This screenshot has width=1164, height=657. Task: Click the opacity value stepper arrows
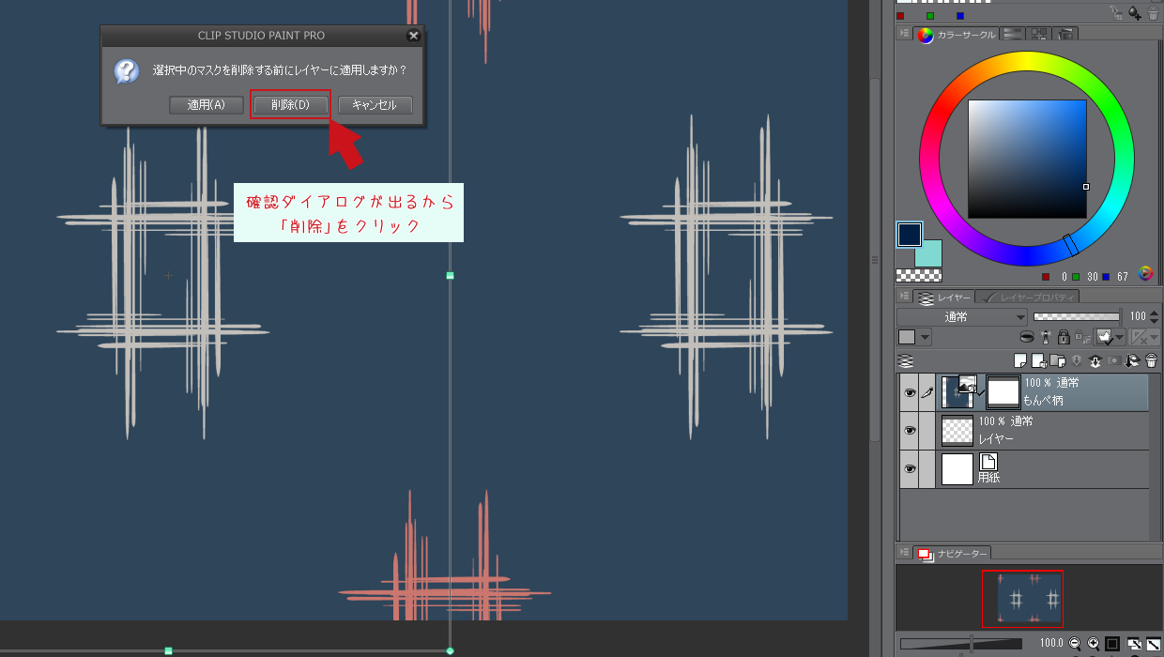[1155, 317]
